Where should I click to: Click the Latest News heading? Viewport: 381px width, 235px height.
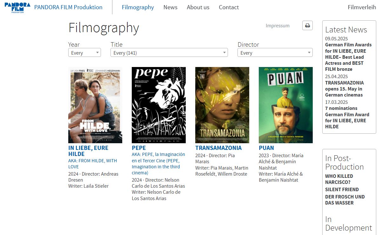click(346, 30)
